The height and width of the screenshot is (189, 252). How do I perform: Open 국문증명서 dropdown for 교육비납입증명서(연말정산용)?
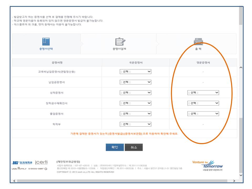(x=135, y=72)
